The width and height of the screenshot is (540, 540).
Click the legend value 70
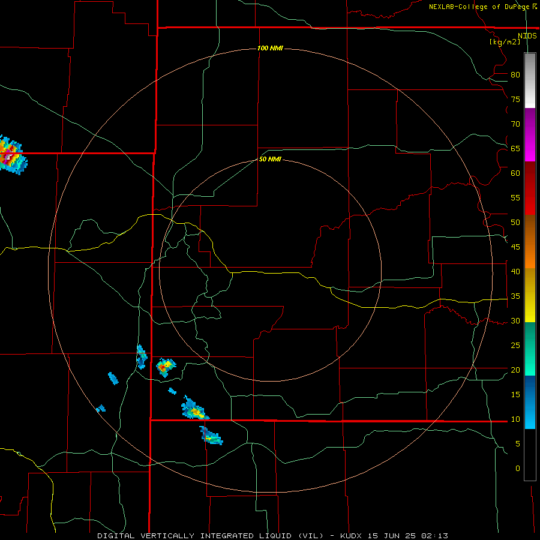coord(515,124)
